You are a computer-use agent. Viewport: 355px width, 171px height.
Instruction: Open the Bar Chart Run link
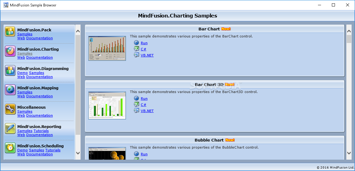tap(144, 43)
